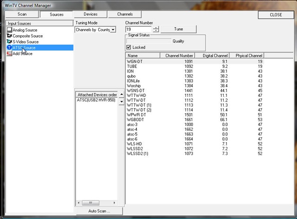The image size is (297, 219).
Task: Click the red Add Source icon
Action: tap(9, 53)
